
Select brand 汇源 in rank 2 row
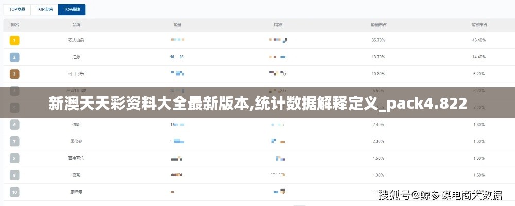(x=76, y=57)
